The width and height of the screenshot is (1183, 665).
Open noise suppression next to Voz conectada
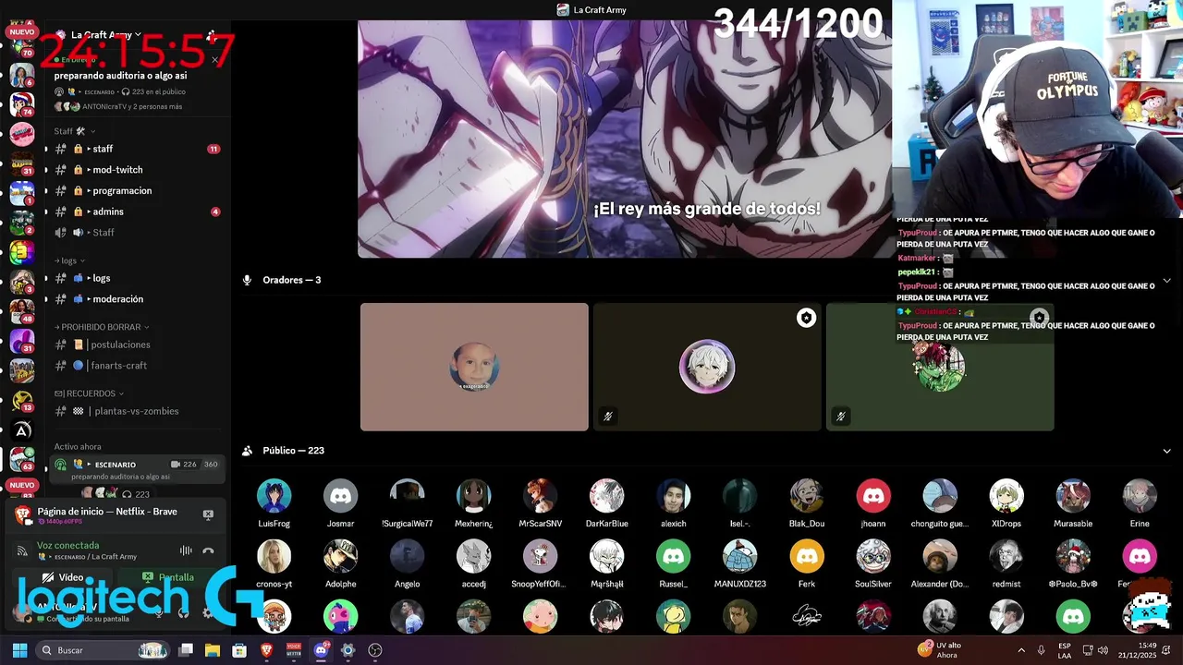coord(186,550)
